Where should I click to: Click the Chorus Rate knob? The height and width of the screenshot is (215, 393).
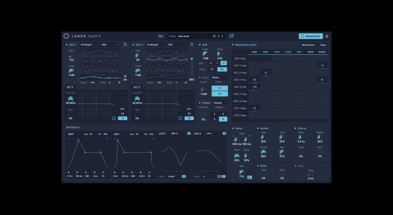[x=300, y=138]
